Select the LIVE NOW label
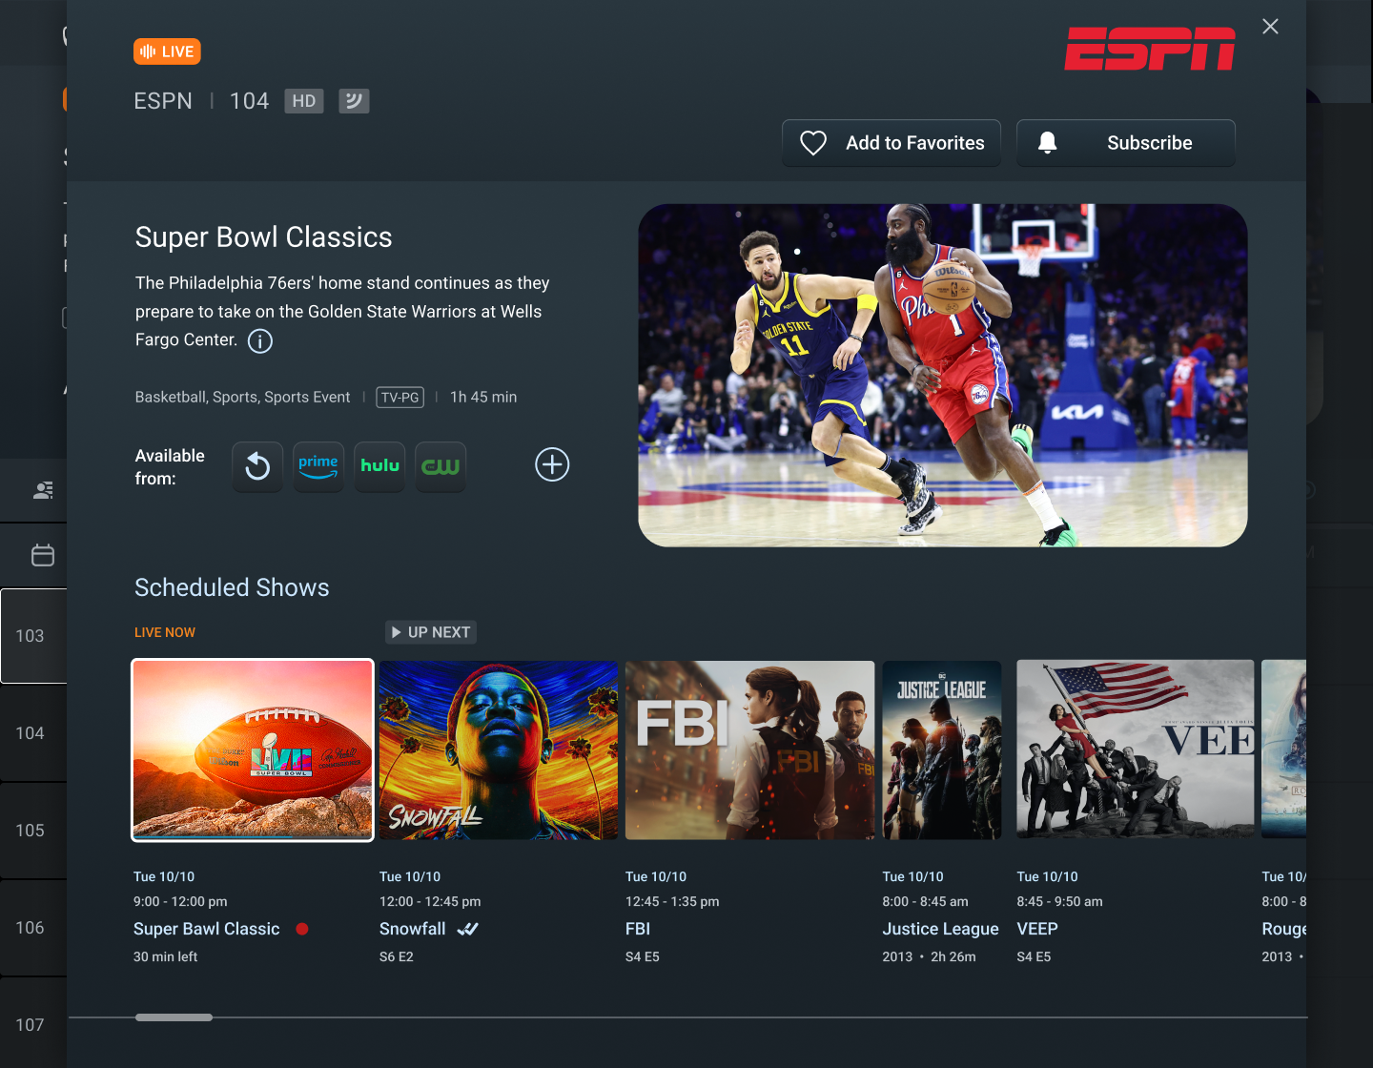The height and width of the screenshot is (1068, 1373). [165, 632]
